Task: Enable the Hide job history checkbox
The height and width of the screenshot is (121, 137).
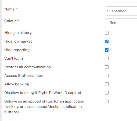Action: coord(107,33)
